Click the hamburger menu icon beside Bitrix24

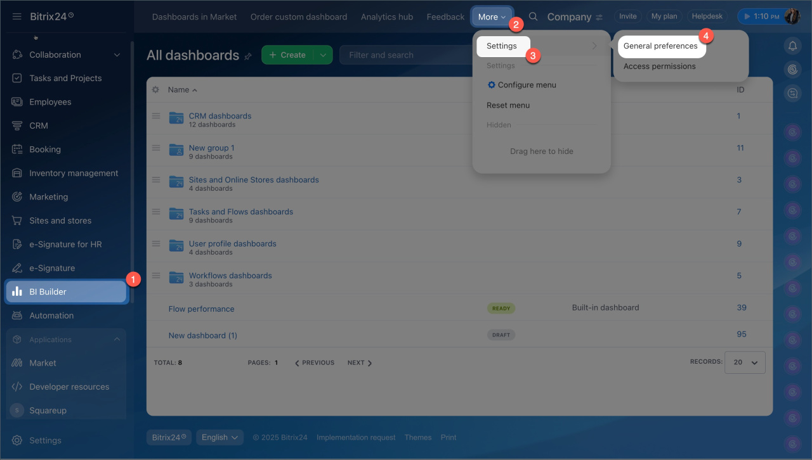16,16
